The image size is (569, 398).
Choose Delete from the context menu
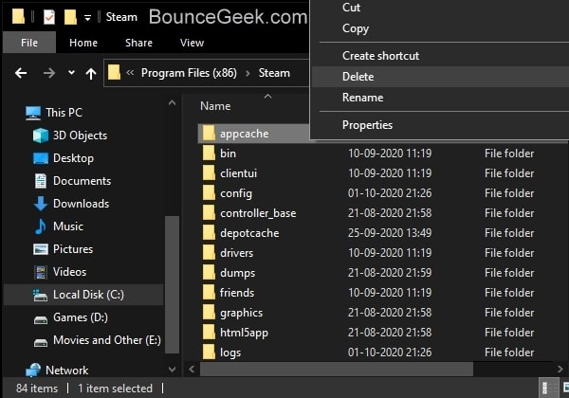click(440, 77)
